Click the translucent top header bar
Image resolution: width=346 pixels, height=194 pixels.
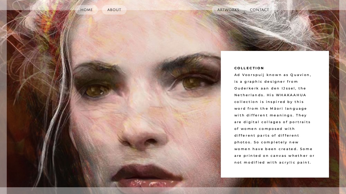point(173,5)
